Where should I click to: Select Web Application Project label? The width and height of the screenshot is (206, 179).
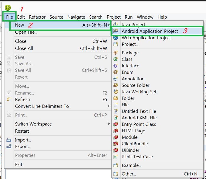pyautogui.click(x=146, y=38)
